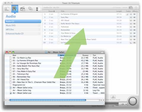
Task: Click the fade button for All I Need
Action: pyautogui.click(x=131, y=21)
